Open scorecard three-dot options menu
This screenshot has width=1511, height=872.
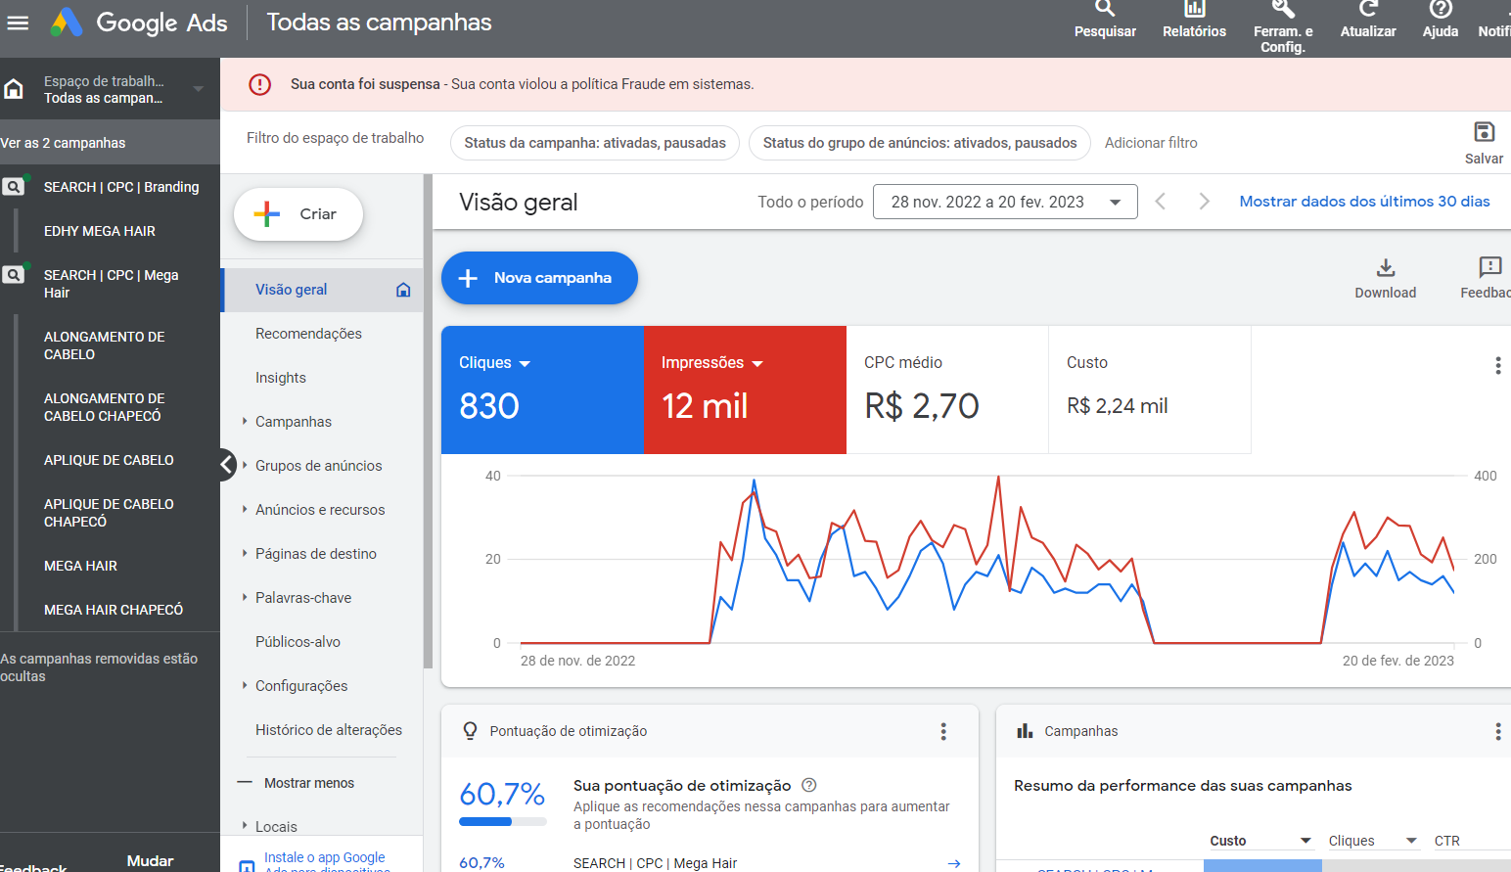[1497, 366]
